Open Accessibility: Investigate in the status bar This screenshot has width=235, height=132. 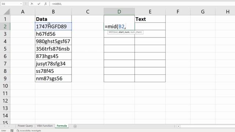29,131
